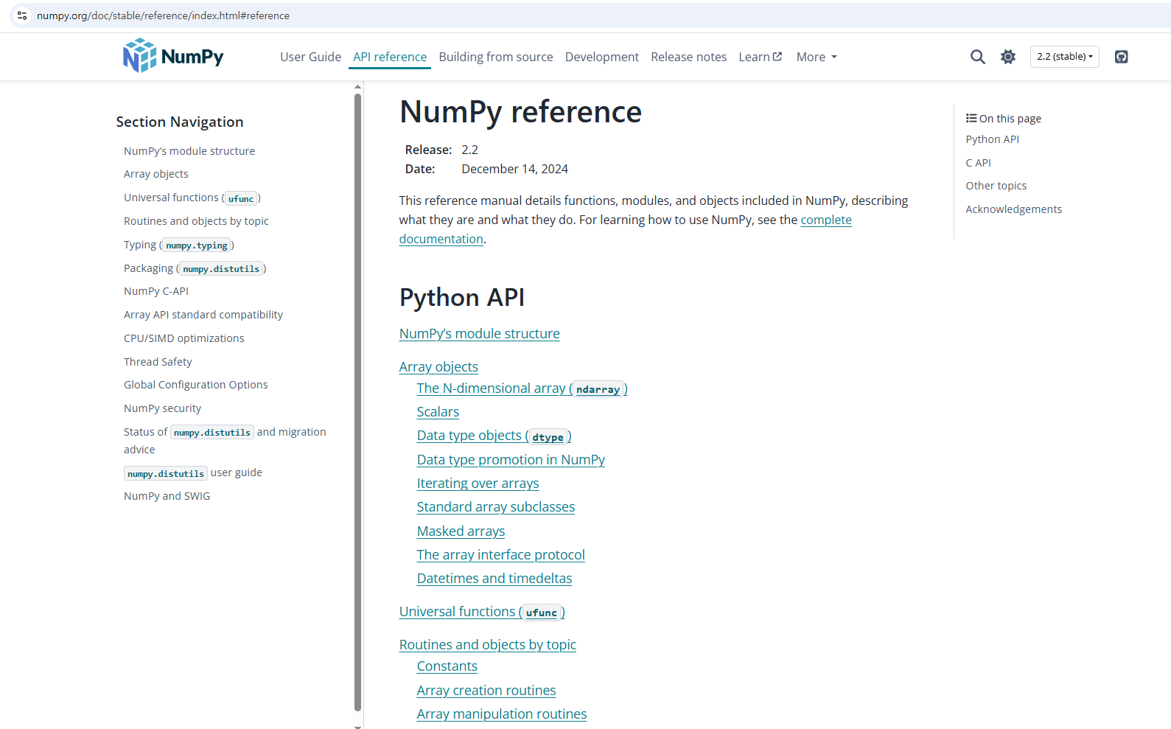Screen dimensions: 1171x729
Task: Click the 'NumPy reference' page heading
Action: click(520, 112)
